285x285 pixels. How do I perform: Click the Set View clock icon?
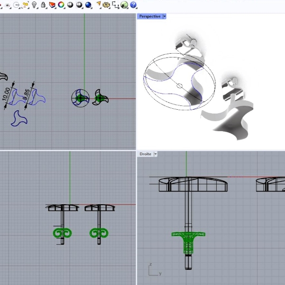pyautogui.click(x=17, y=5)
